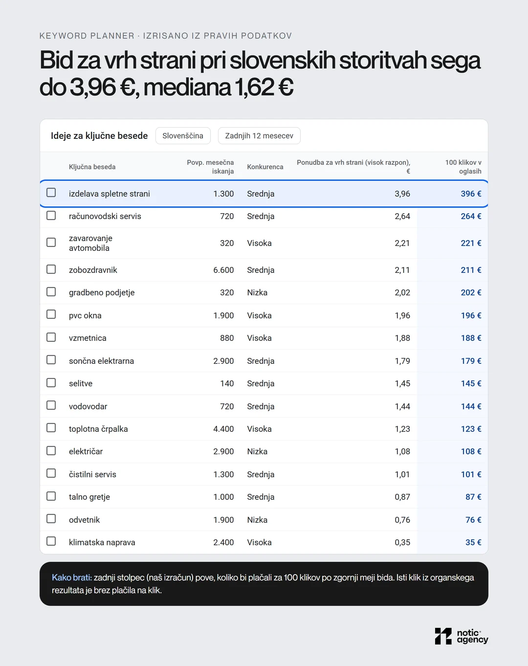
Task: Click keyword električar
Action: click(x=86, y=451)
